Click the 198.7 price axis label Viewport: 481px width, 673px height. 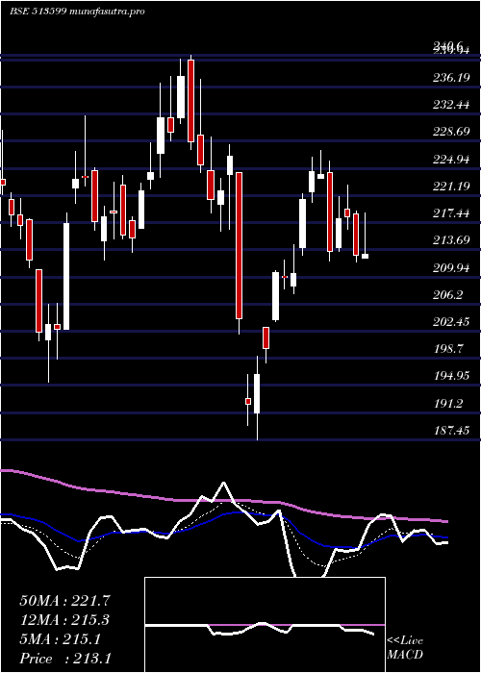(448, 348)
